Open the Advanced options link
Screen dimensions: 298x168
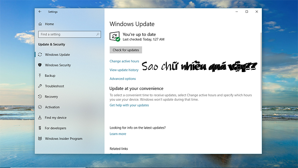click(x=123, y=79)
